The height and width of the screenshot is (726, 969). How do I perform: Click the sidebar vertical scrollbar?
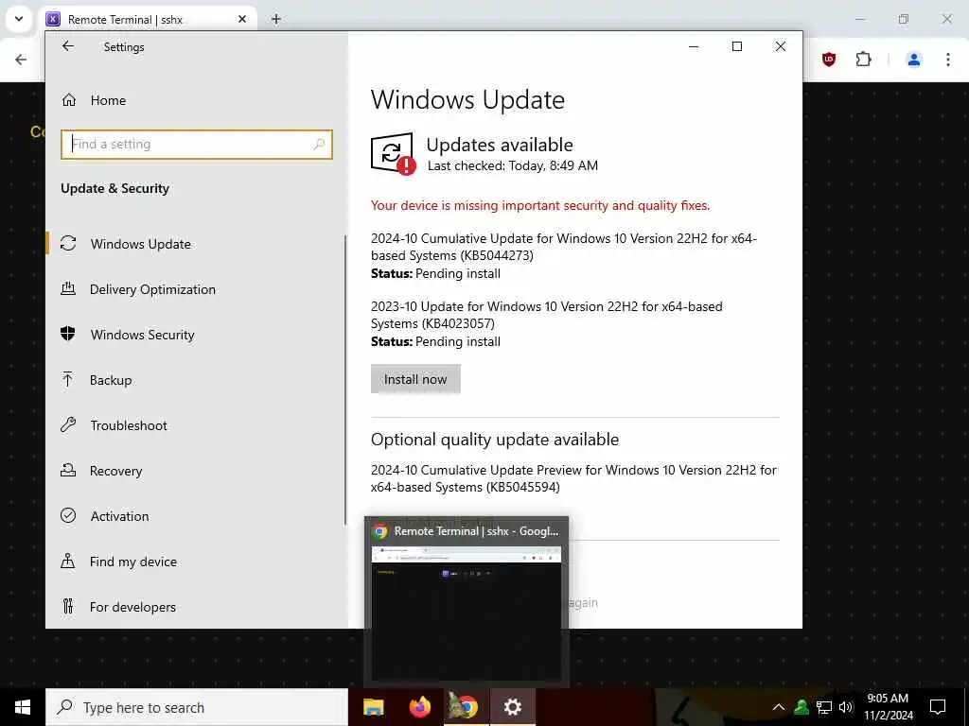(345, 380)
